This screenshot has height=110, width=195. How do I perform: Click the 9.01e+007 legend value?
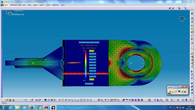click(93, 54)
